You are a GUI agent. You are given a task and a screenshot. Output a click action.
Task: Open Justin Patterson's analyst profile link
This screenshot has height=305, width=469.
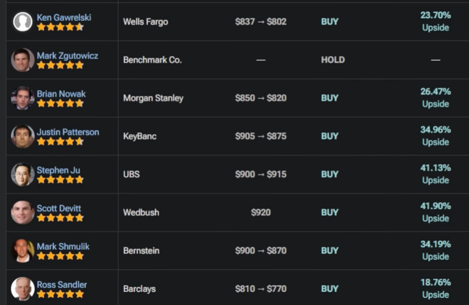click(x=67, y=132)
